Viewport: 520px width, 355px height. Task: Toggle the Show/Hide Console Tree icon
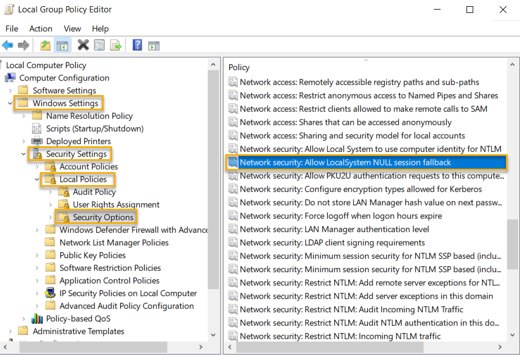pyautogui.click(x=61, y=44)
